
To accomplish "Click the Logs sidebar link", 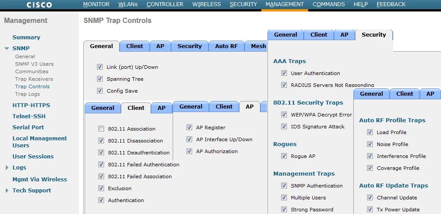I will tap(19, 168).
